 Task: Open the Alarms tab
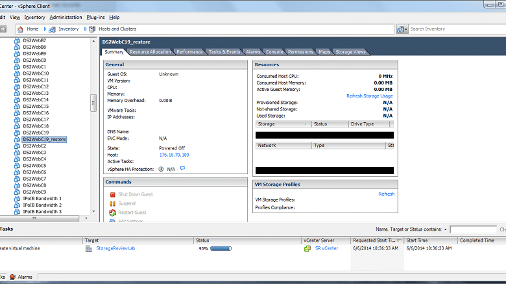coord(253,52)
